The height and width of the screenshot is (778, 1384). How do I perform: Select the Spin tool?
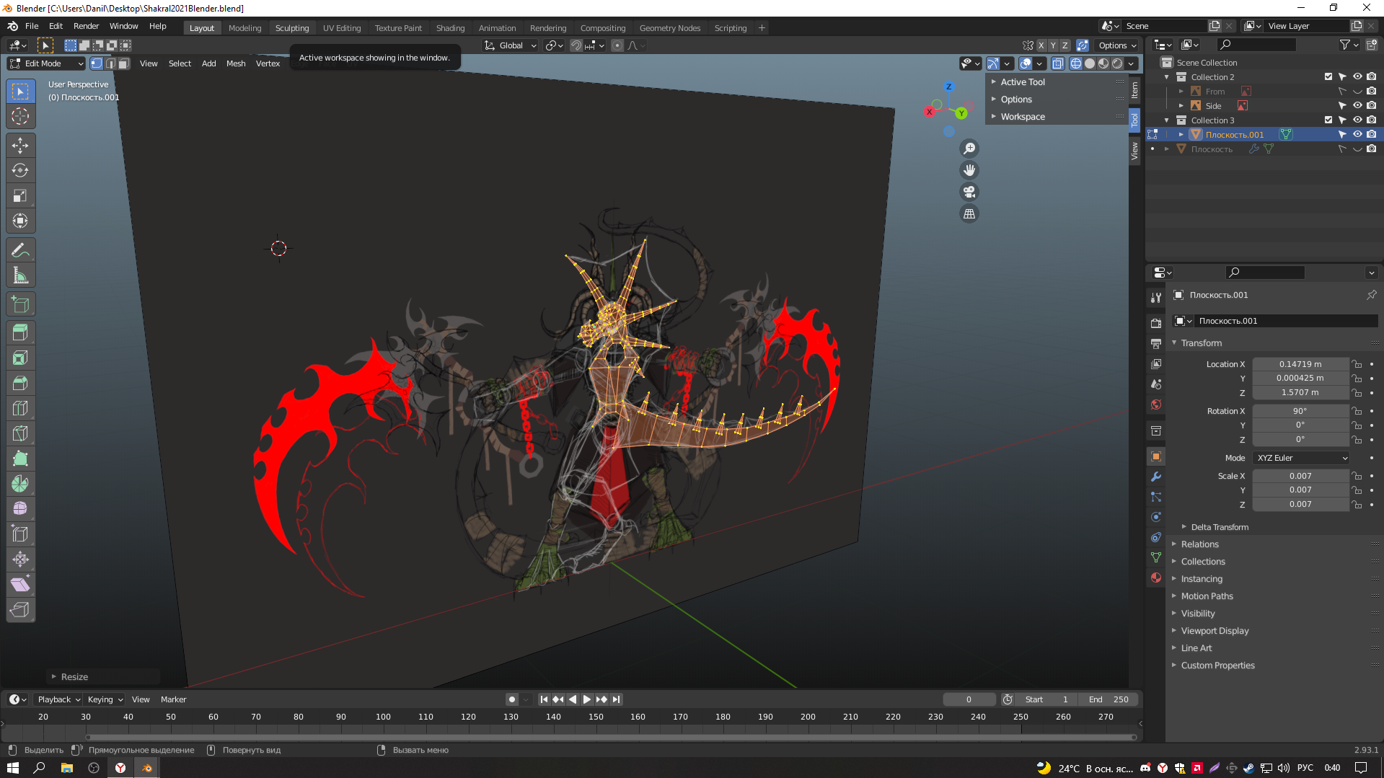20,484
